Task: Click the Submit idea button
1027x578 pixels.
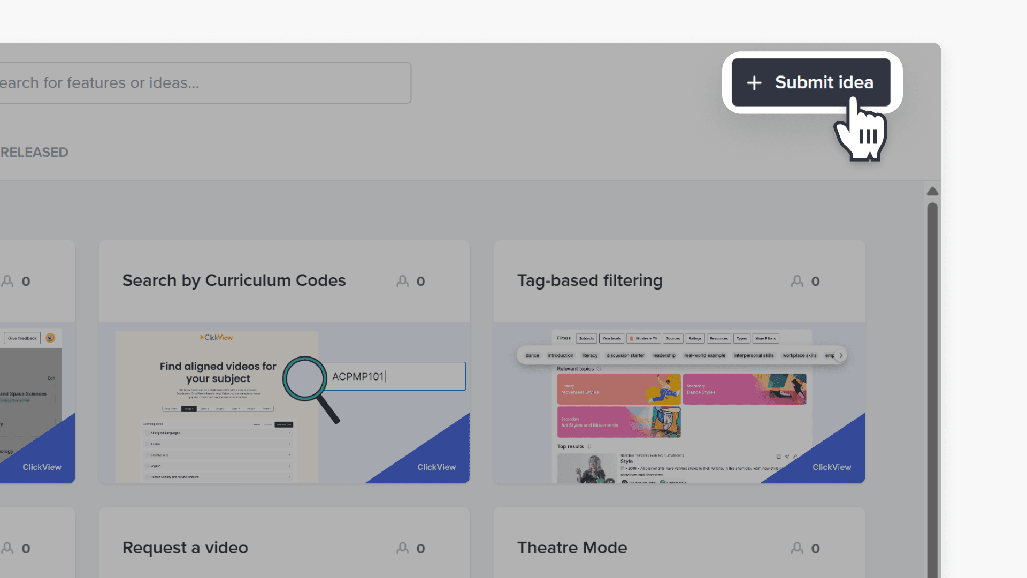Action: [x=811, y=82]
